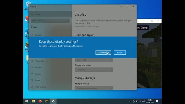Open the Multiple displays dropdown

pyautogui.click(x=94, y=88)
